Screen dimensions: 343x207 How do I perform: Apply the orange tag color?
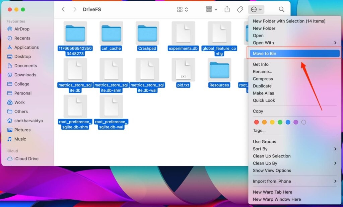pos(264,122)
